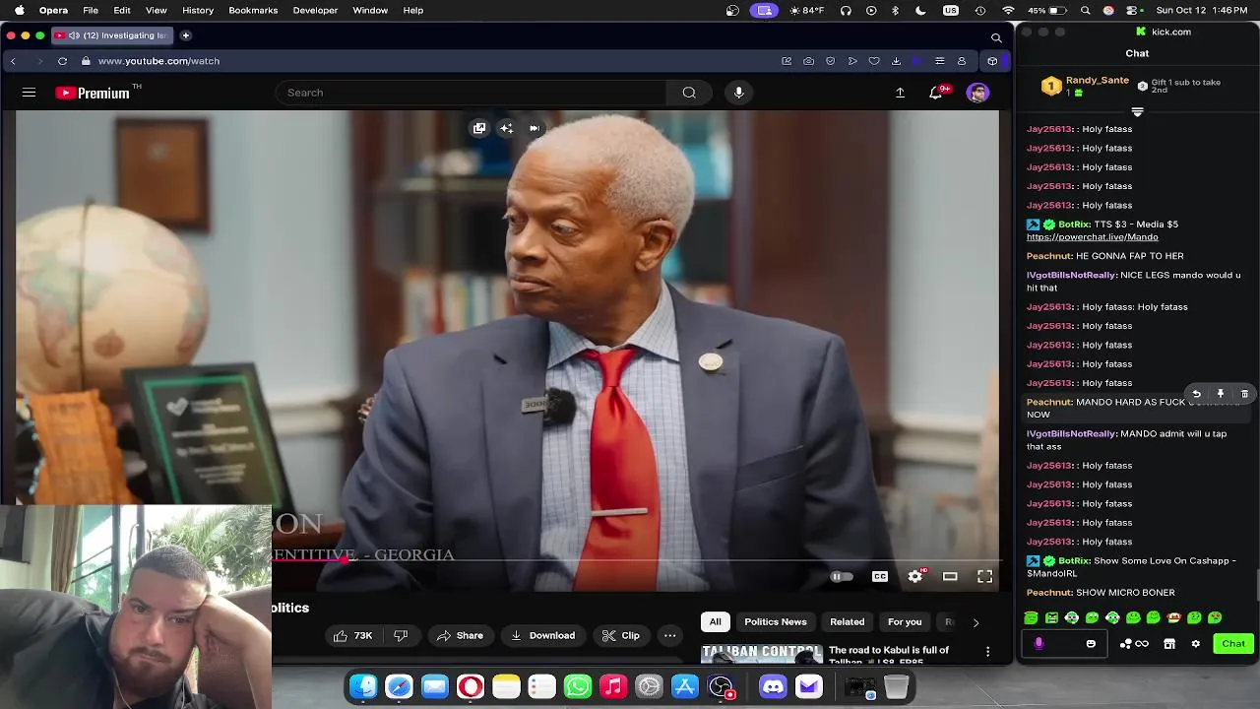Open Opera downloads icon
The image size is (1260, 709).
(896, 61)
